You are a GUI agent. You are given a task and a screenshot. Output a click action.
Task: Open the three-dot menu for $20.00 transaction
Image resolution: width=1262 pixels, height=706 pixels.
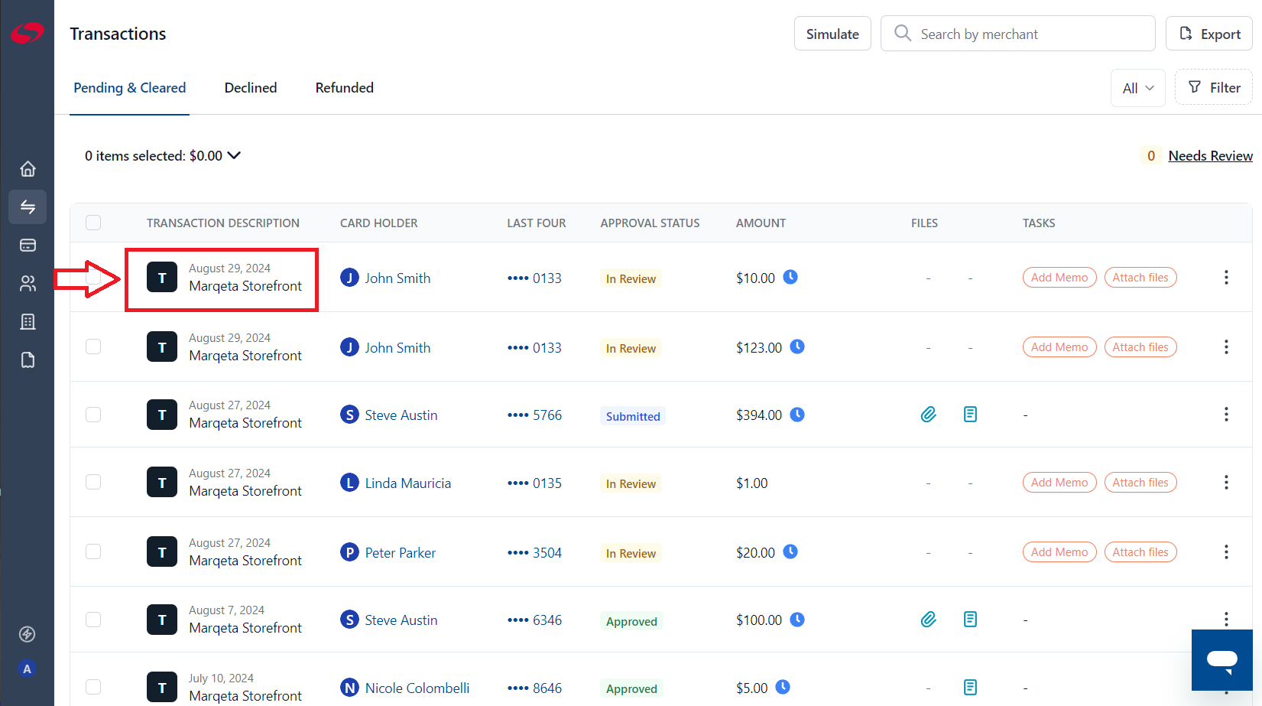click(1226, 551)
